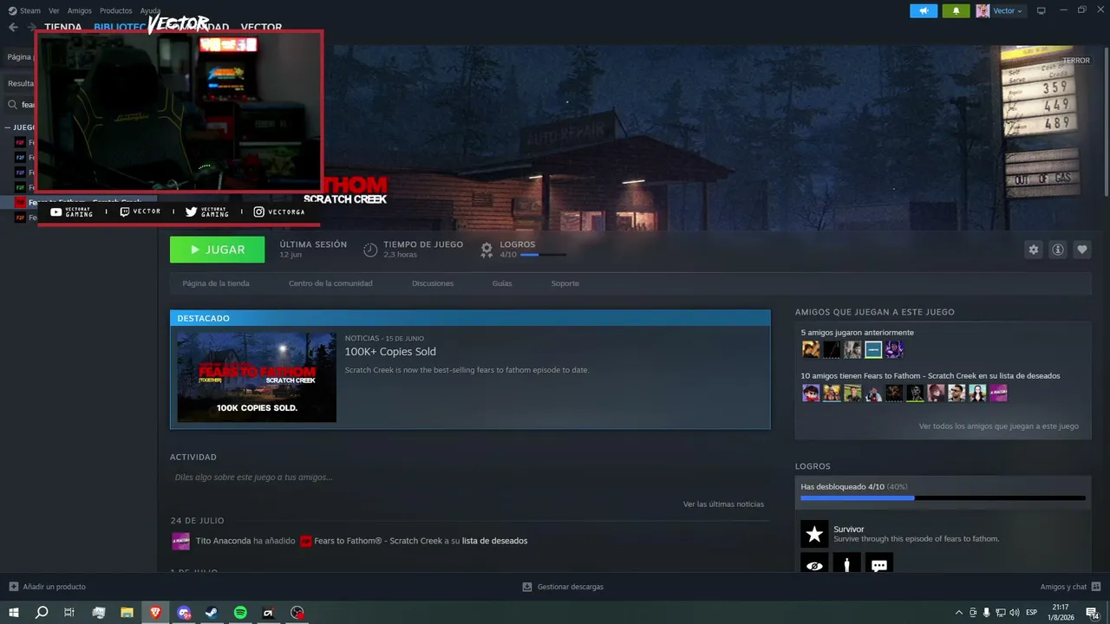Open Steam from the taskbar
The image size is (1110, 624).
coord(212,613)
